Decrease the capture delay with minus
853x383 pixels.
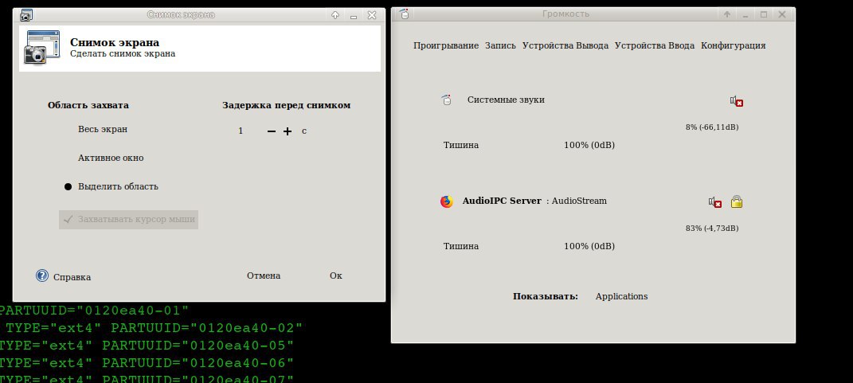[272, 131]
